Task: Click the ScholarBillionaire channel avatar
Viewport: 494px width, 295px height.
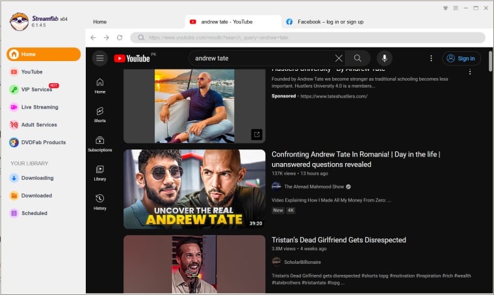Action: pos(276,262)
